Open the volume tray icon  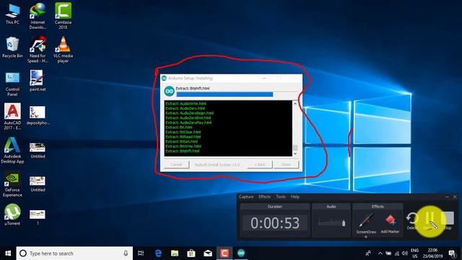coord(405,253)
